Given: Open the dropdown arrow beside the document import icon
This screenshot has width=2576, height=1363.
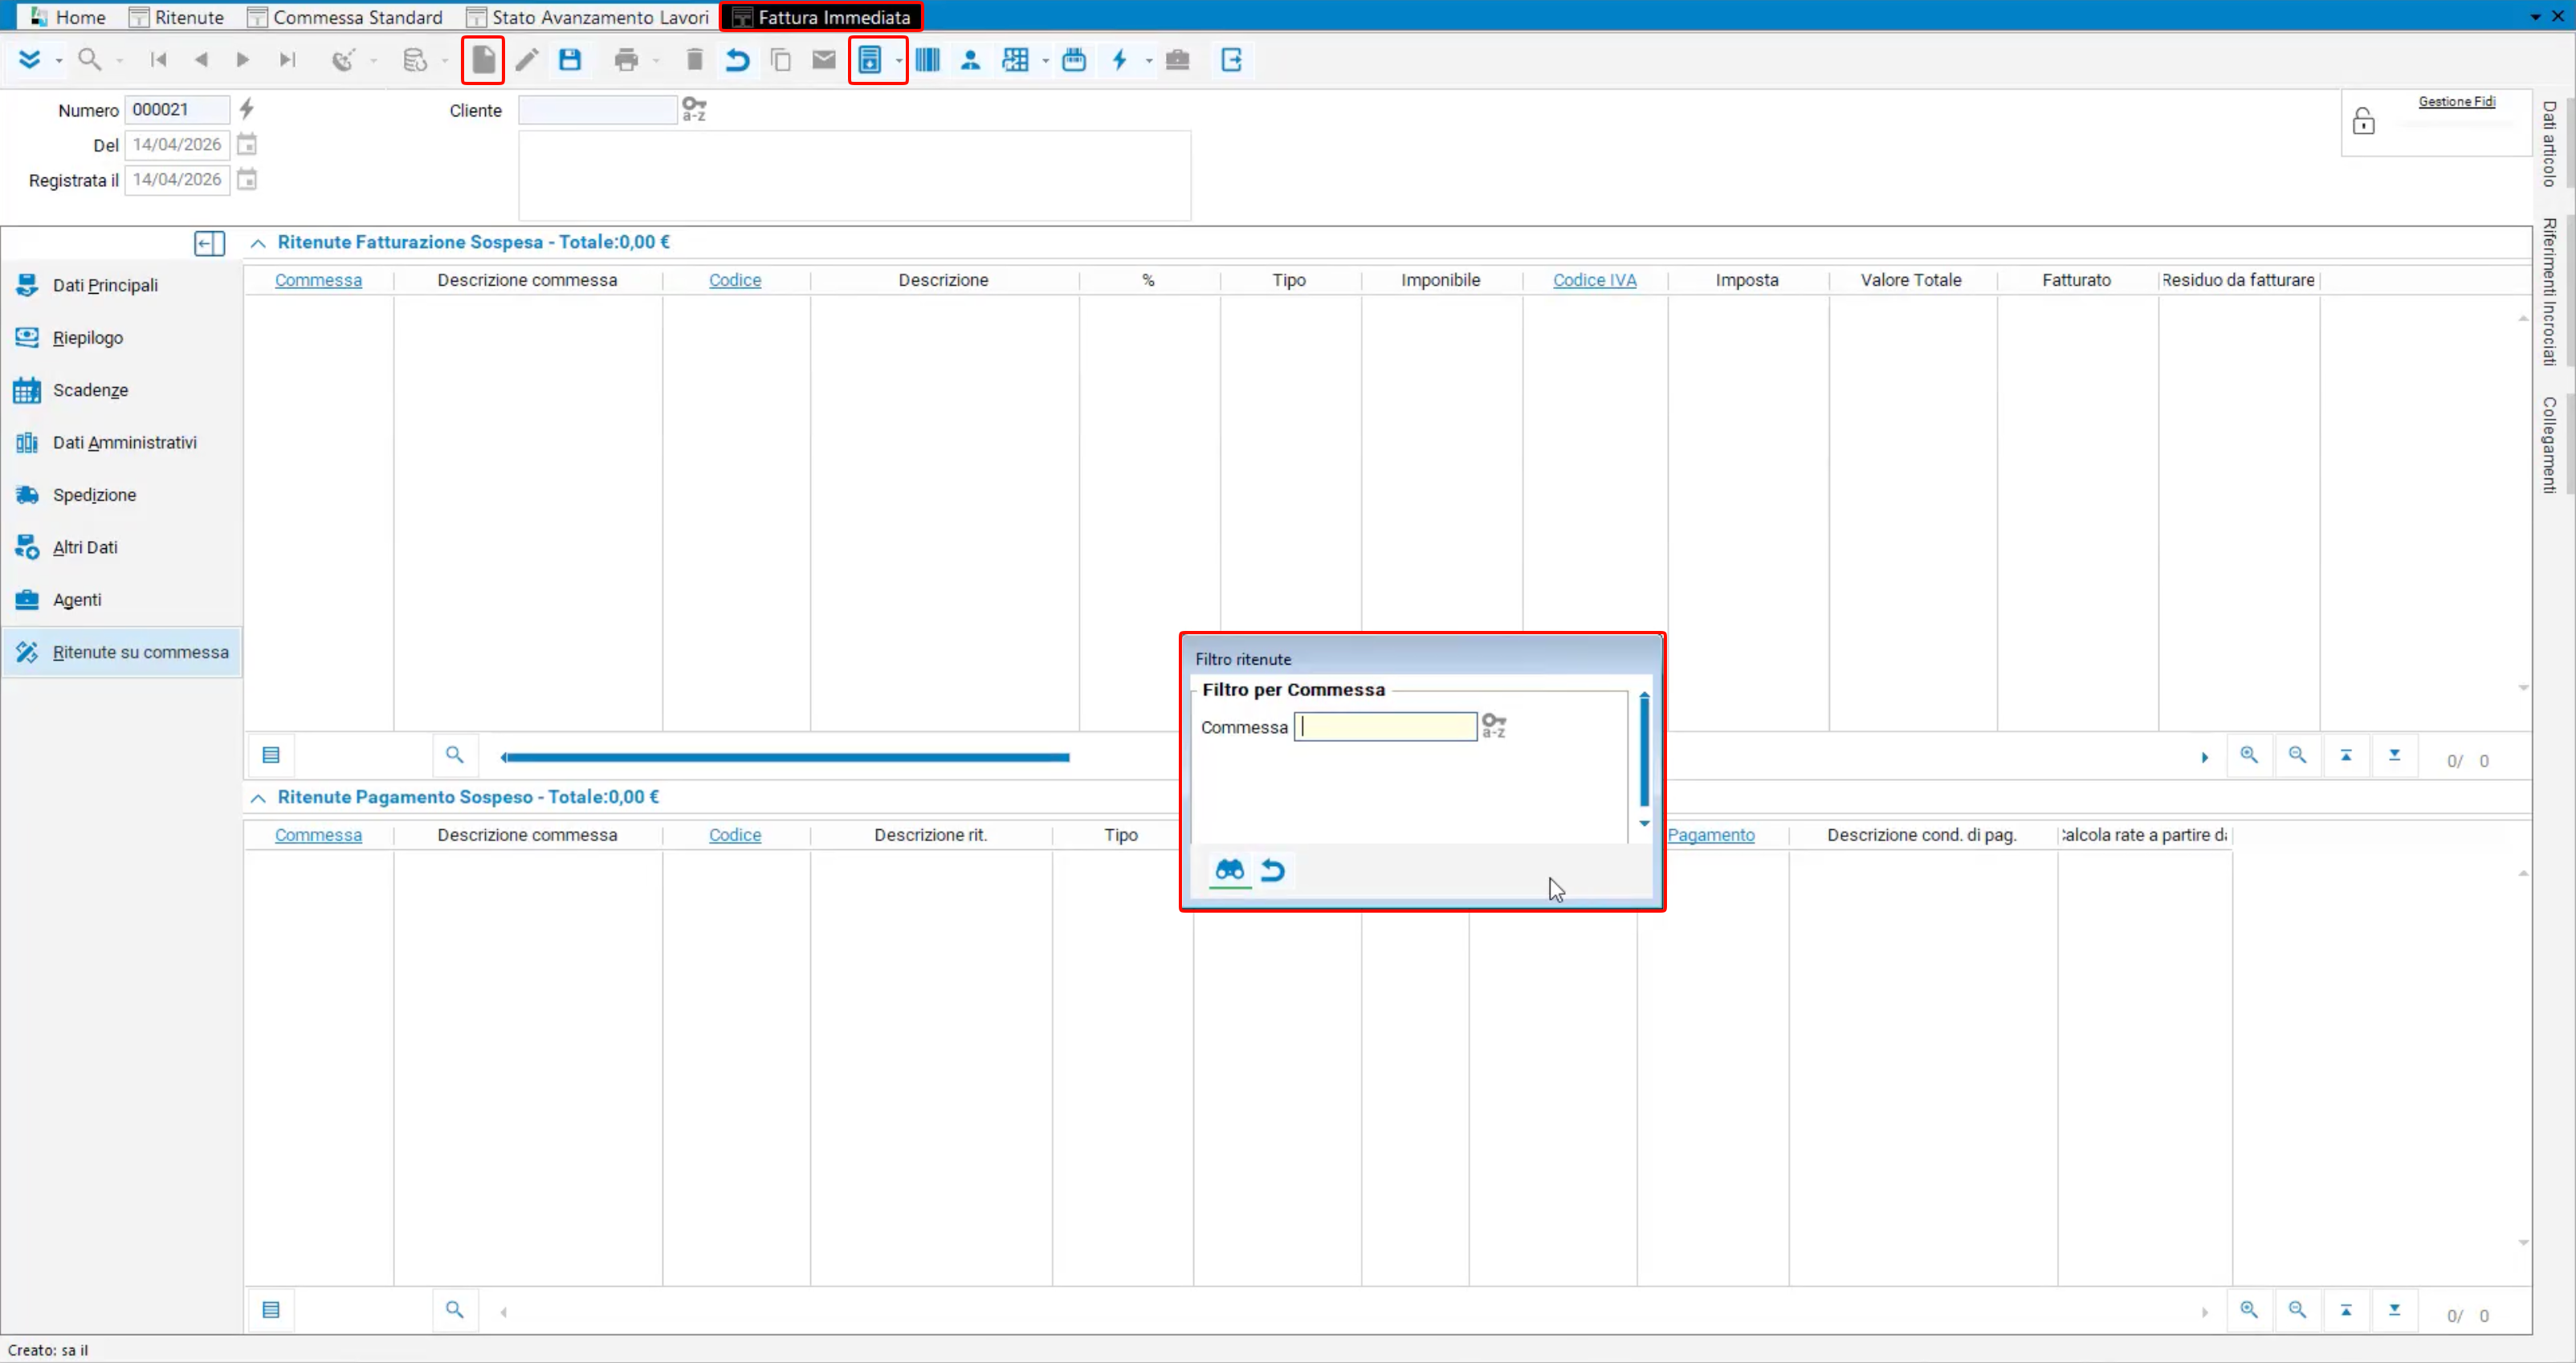Looking at the screenshot, I should tap(898, 61).
